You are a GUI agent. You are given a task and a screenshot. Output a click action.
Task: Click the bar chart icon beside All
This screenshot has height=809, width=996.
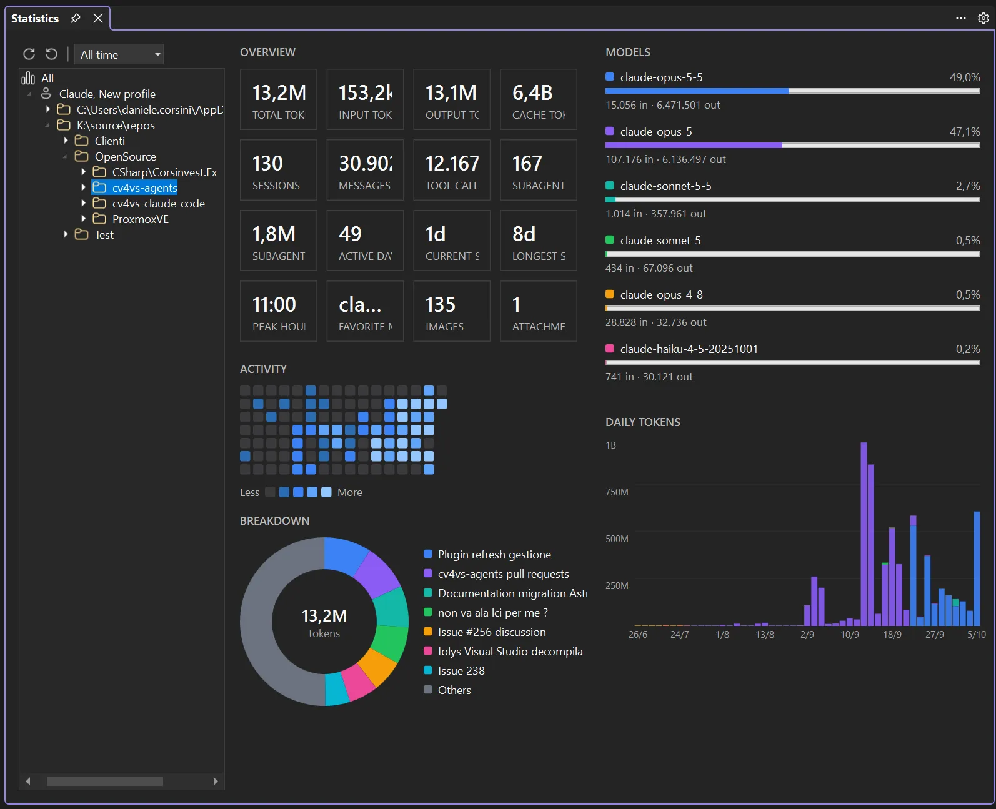(x=28, y=78)
